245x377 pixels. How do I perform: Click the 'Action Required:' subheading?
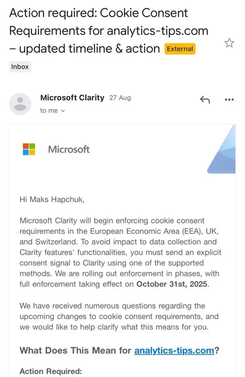coord(51,371)
